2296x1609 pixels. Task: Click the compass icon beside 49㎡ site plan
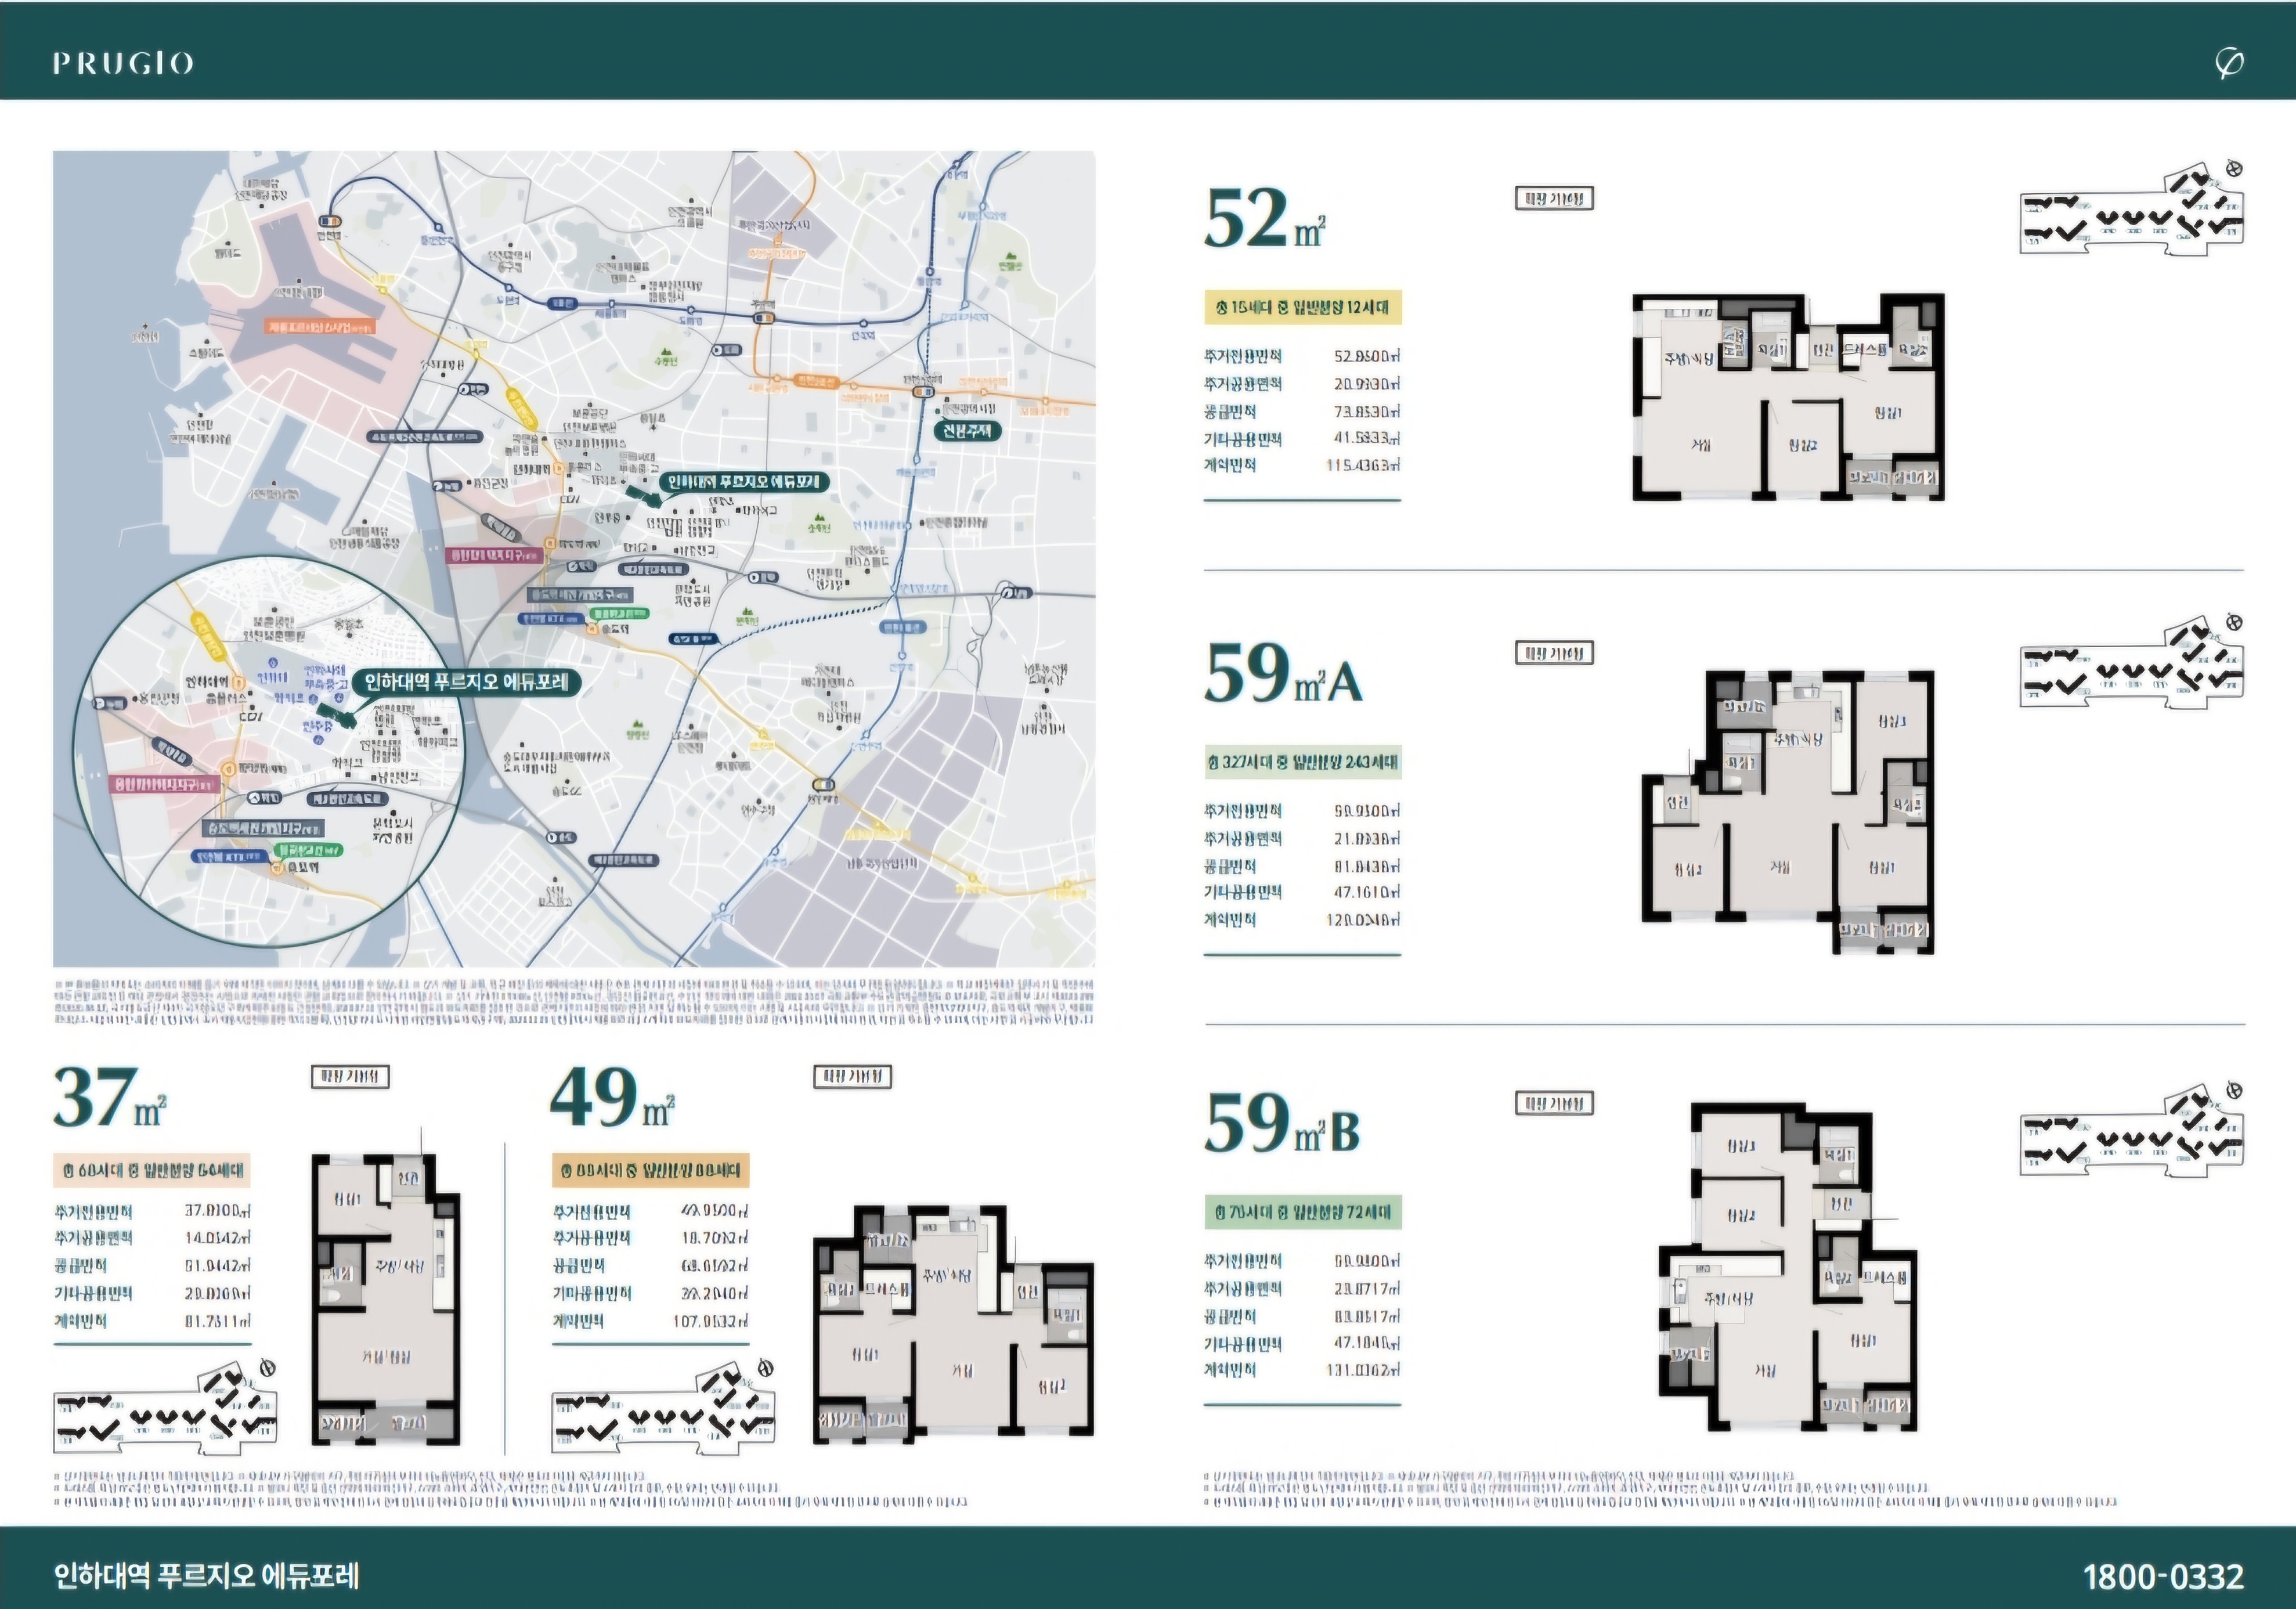(765, 1367)
